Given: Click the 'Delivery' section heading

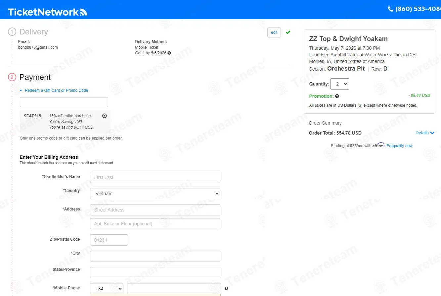Looking at the screenshot, I should click(34, 32).
